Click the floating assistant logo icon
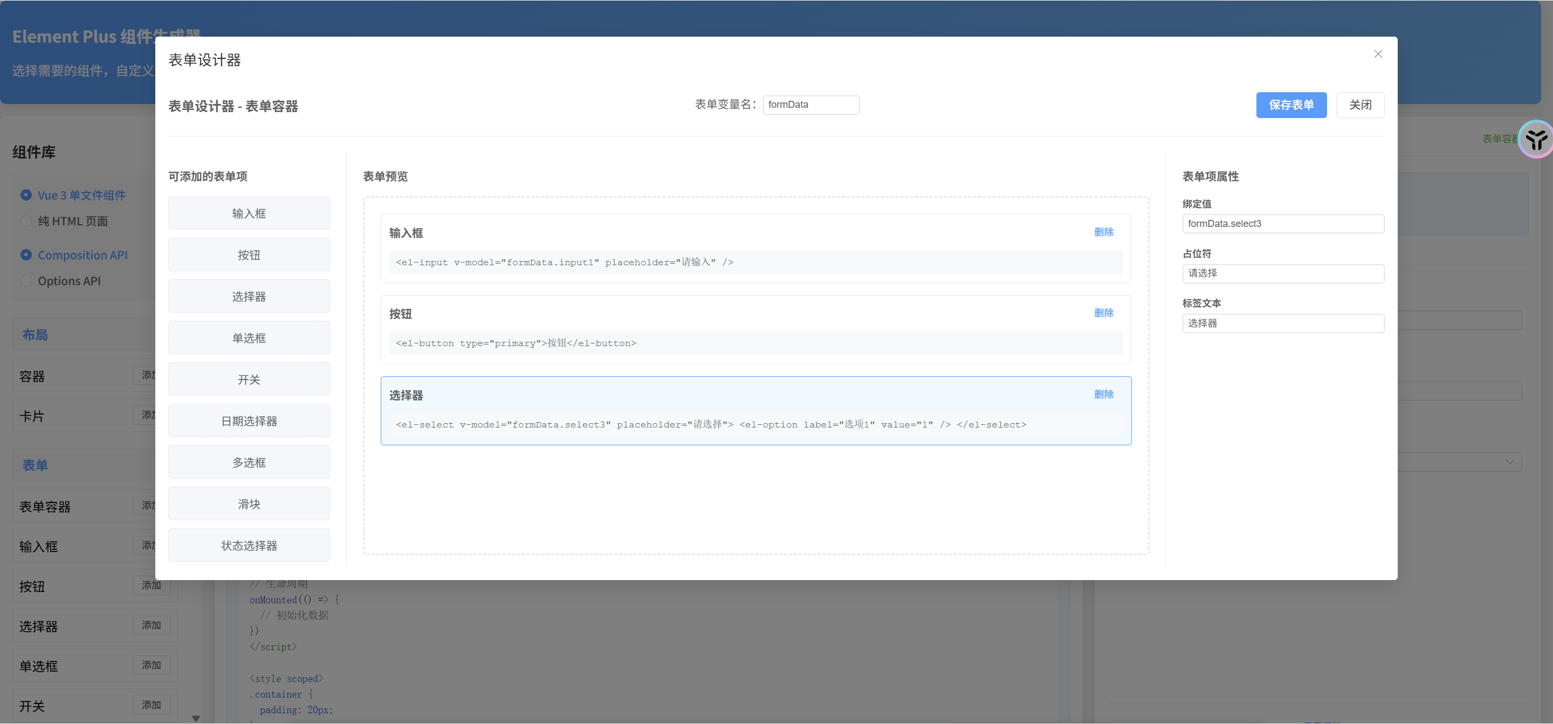This screenshot has height=724, width=1553. (1536, 139)
